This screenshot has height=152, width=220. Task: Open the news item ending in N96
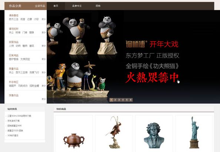tap(14, 125)
